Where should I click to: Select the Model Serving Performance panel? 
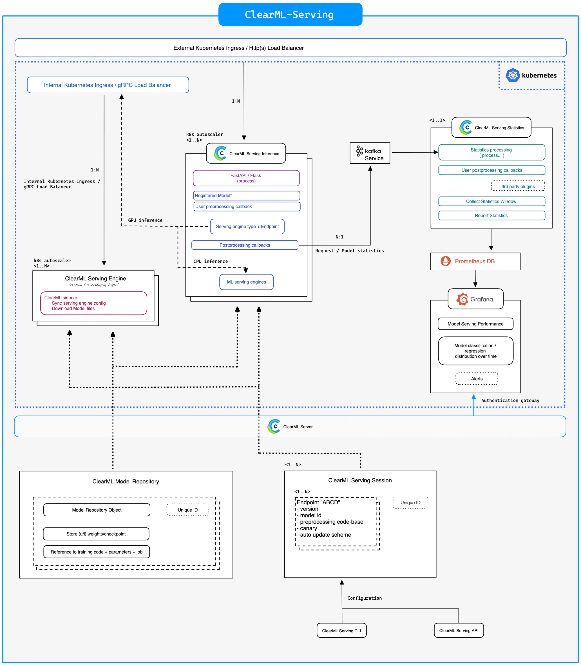[x=475, y=323]
